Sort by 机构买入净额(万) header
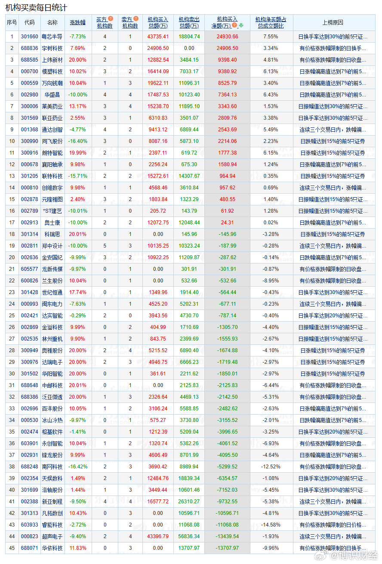 (x=224, y=22)
